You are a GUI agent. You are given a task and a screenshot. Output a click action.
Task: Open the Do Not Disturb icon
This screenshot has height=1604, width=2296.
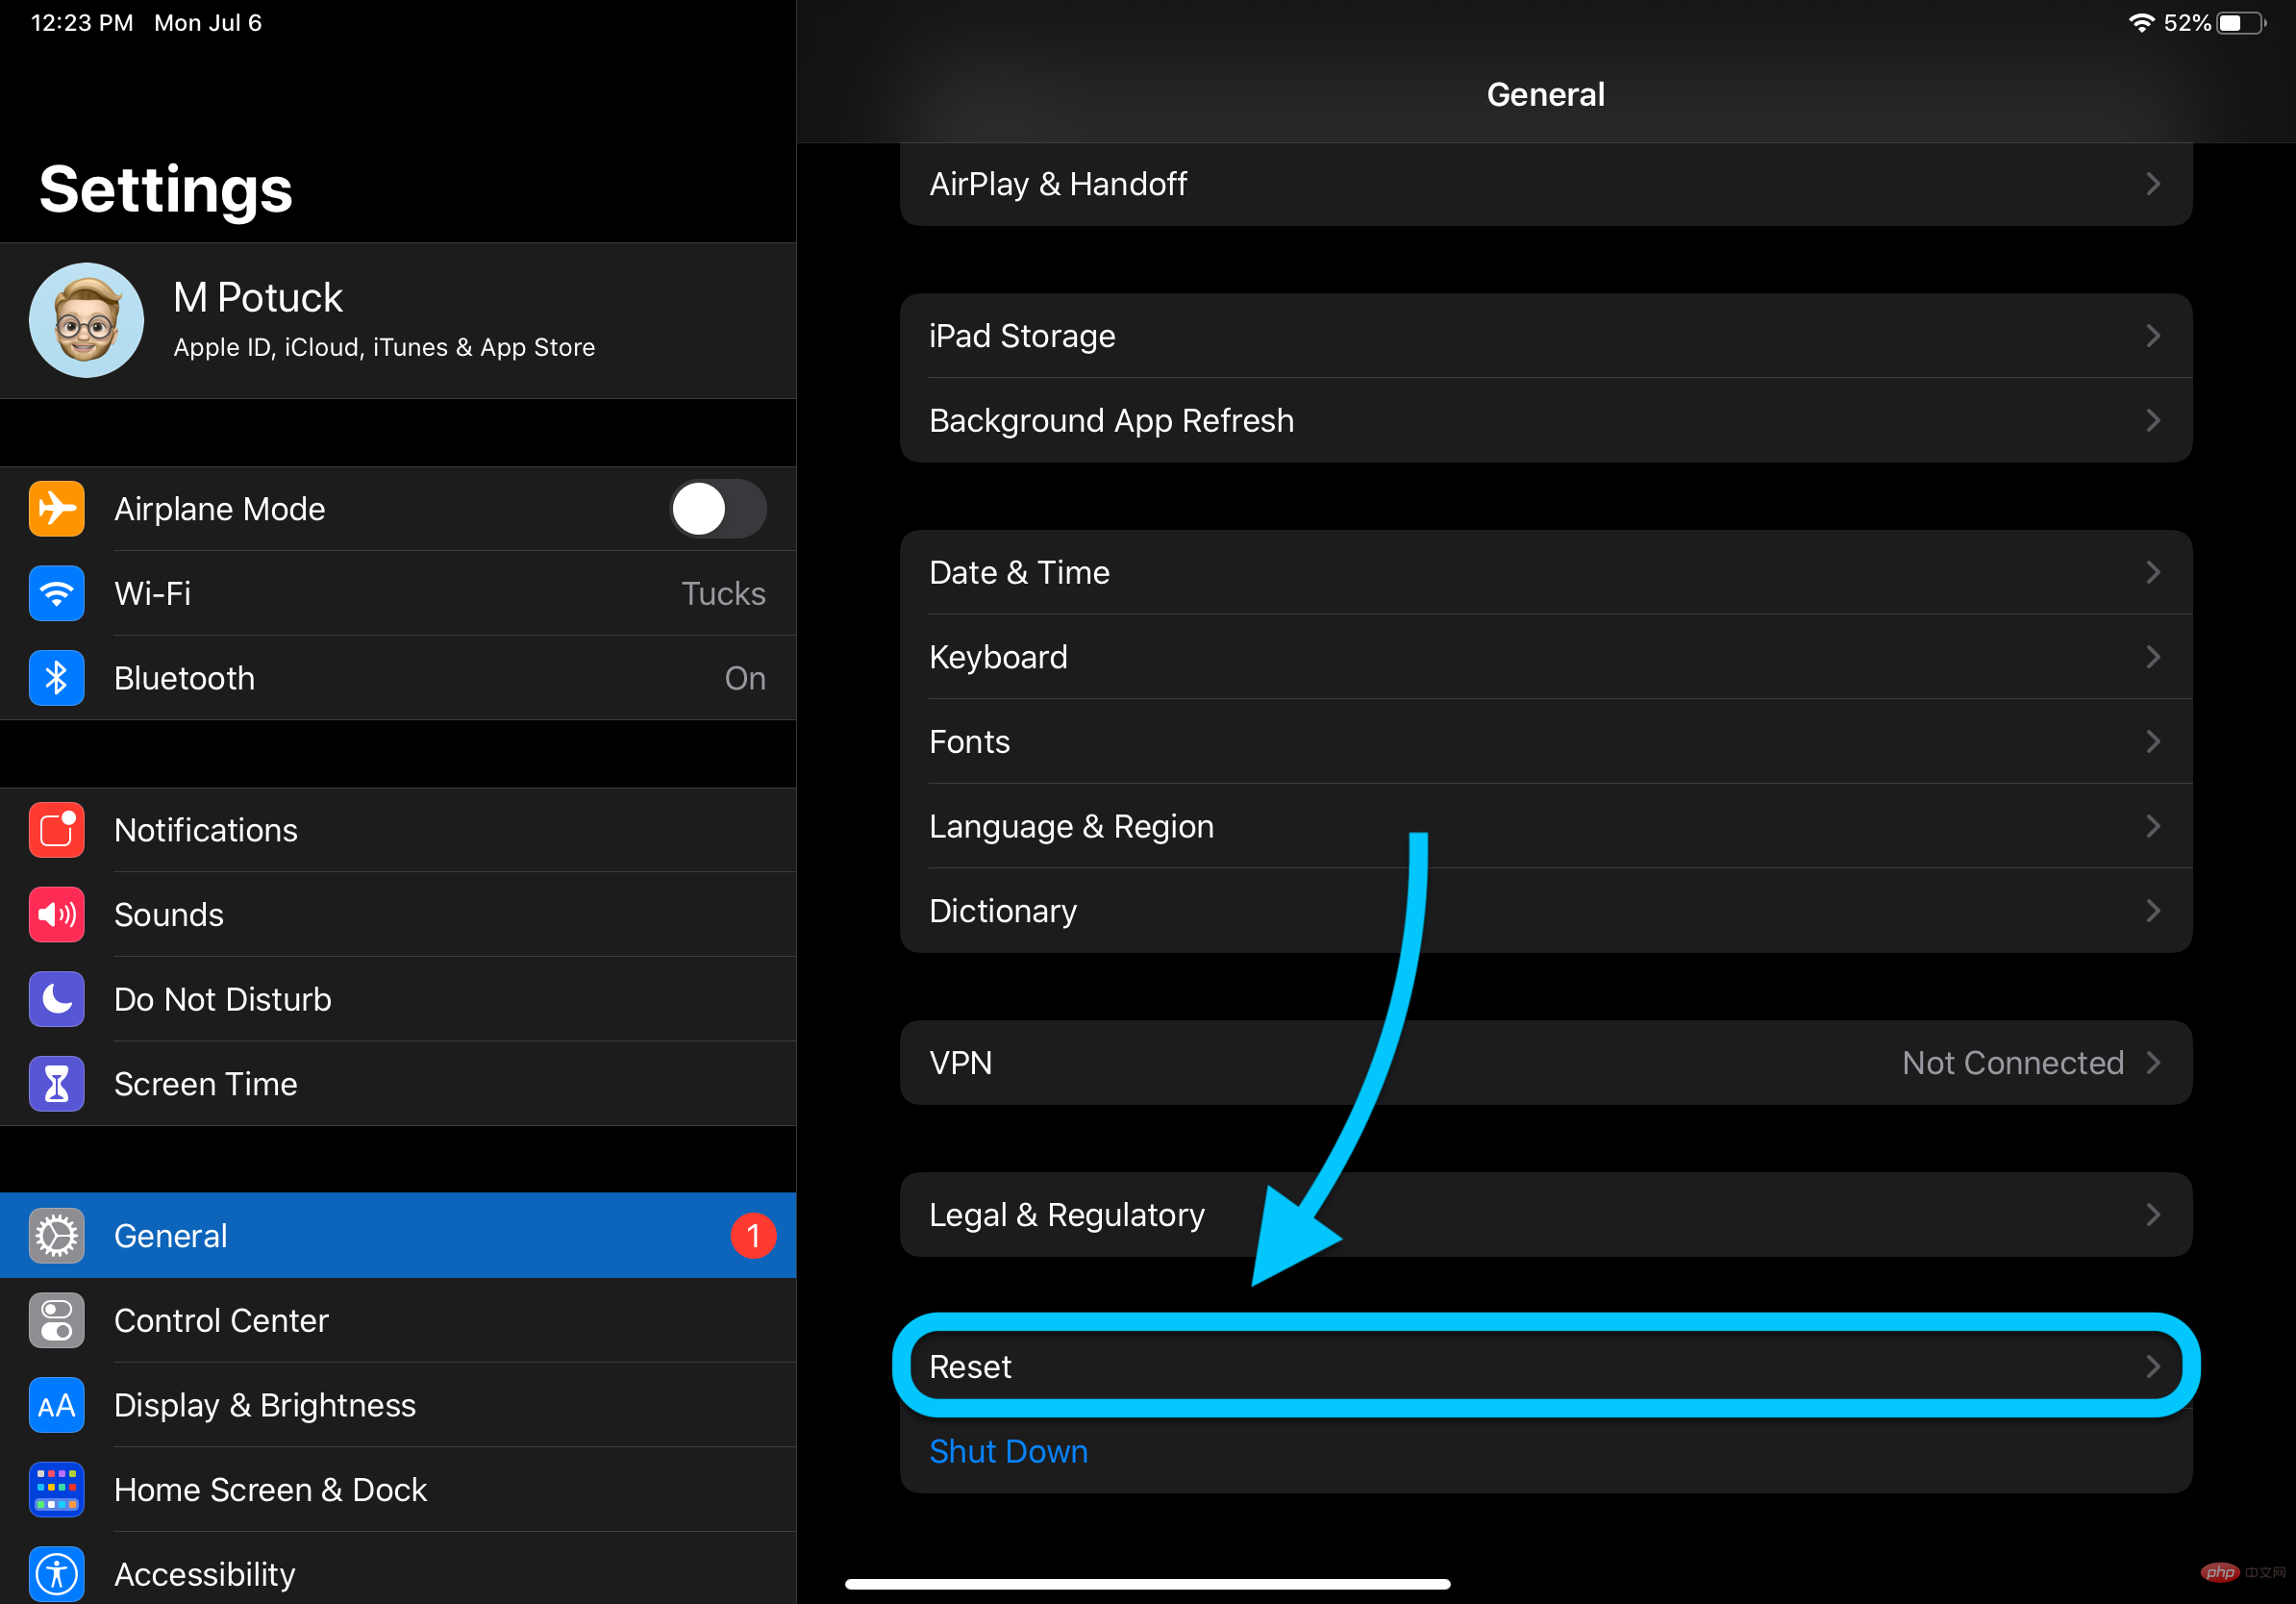pos(58,998)
